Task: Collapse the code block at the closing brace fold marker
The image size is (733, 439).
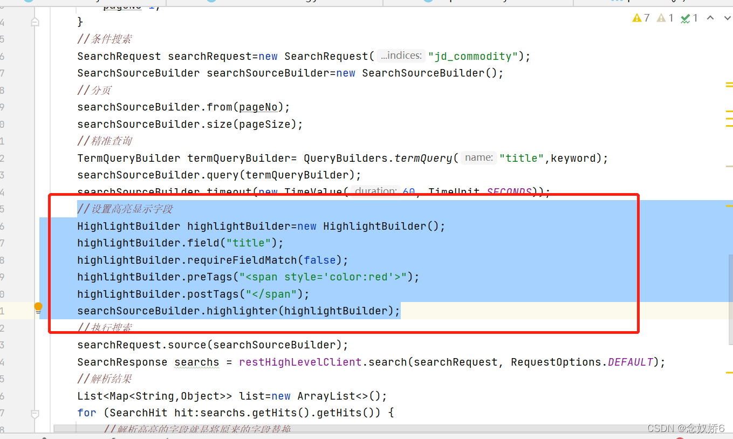Action: click(x=35, y=22)
